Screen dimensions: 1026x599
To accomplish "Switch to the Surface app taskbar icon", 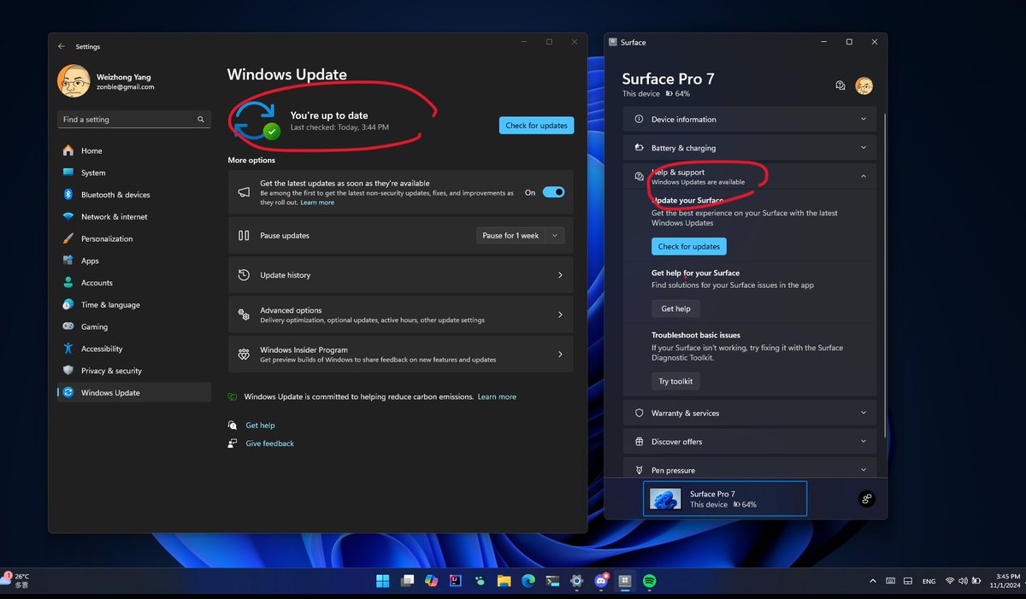I will 625,581.
